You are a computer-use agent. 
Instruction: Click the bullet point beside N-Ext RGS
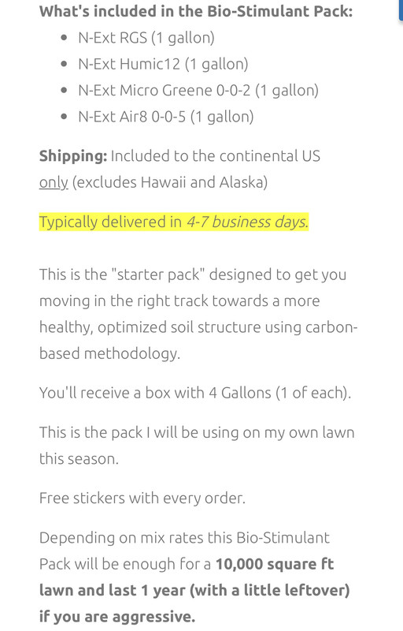65,38
